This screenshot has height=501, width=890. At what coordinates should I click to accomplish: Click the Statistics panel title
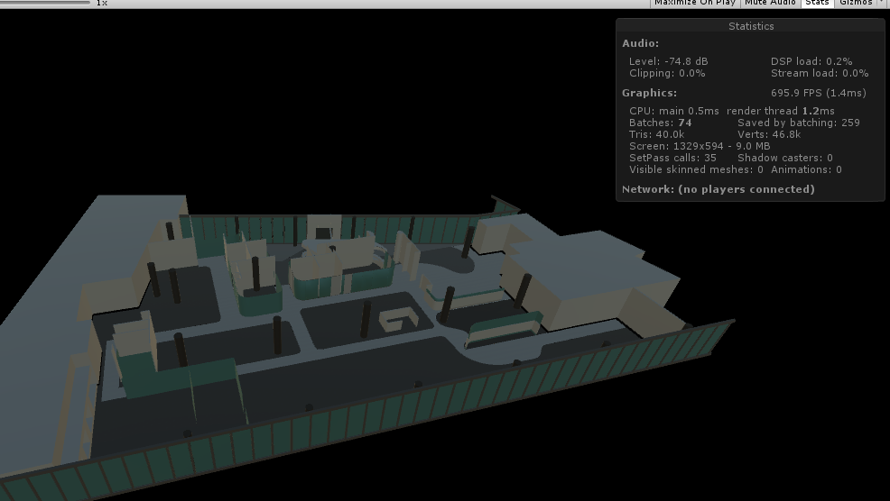[x=751, y=26]
